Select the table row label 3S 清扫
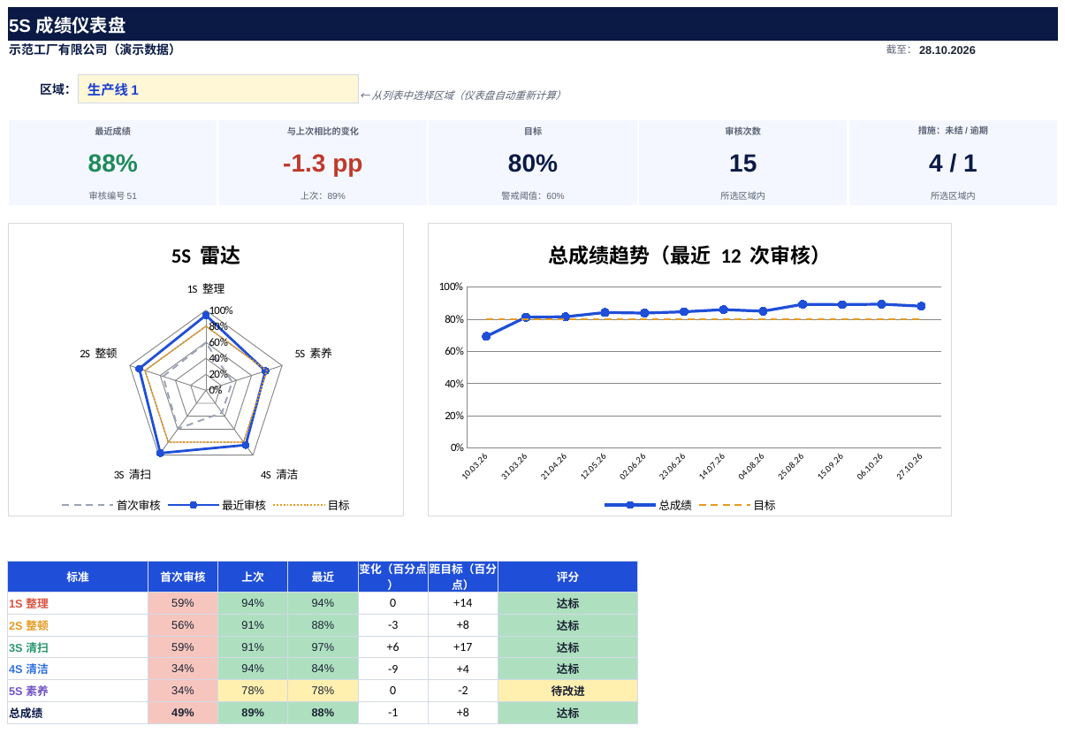The height and width of the screenshot is (734, 1065). [29, 648]
